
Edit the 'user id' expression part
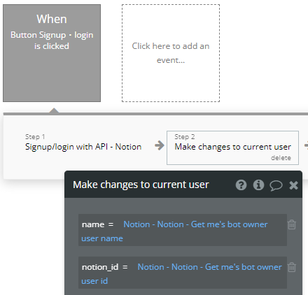(x=94, y=281)
